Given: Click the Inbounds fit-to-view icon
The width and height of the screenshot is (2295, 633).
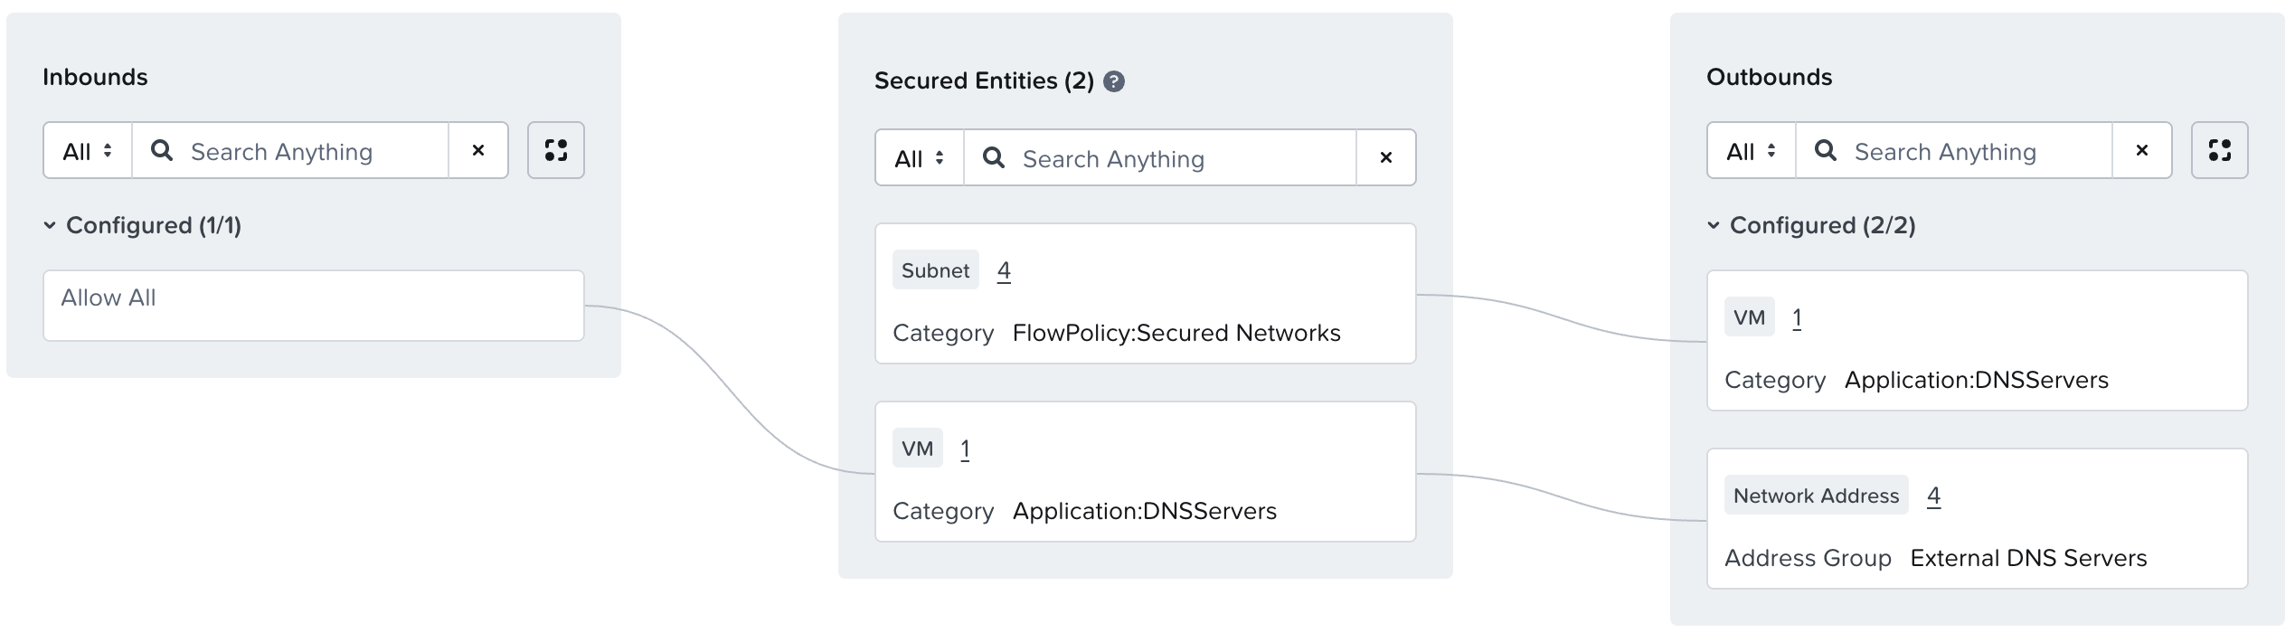Looking at the screenshot, I should click(x=555, y=150).
